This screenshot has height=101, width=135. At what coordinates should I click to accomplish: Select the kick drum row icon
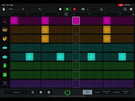point(5,21)
